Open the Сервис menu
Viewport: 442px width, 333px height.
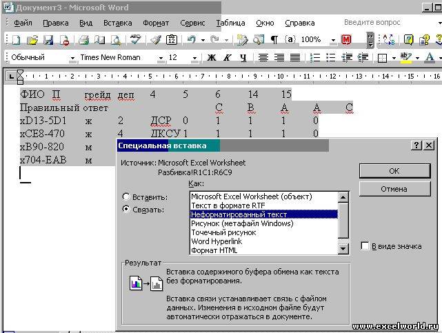click(x=192, y=23)
